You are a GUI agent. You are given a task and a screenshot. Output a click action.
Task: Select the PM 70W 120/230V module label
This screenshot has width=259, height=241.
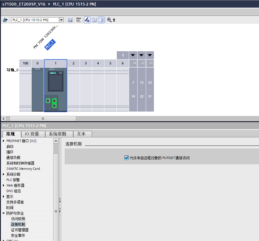[x=46, y=37]
